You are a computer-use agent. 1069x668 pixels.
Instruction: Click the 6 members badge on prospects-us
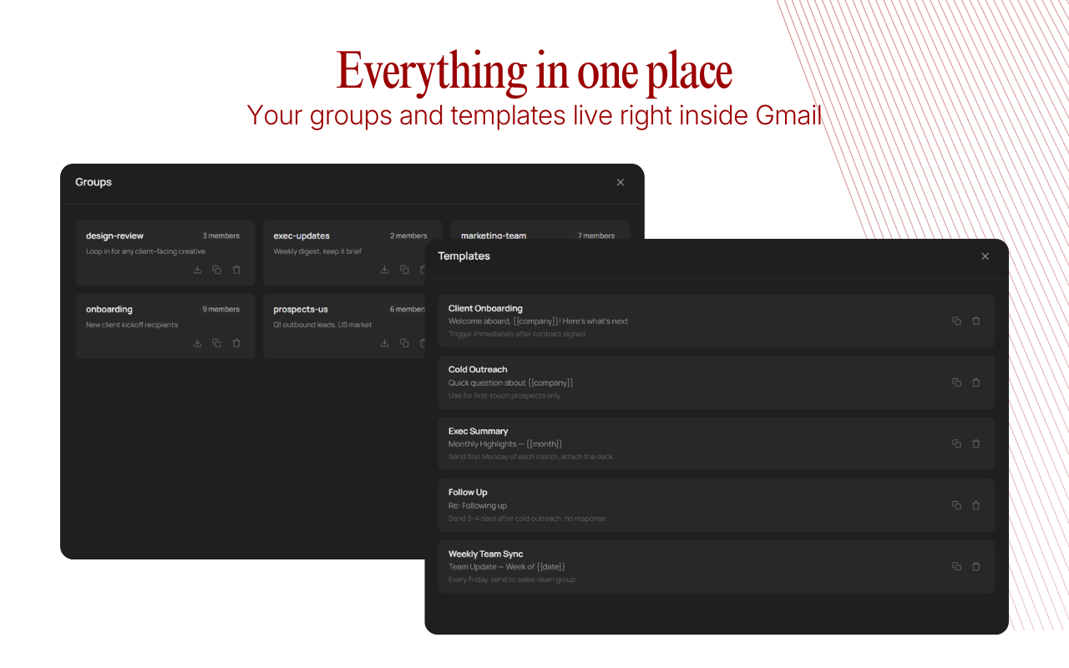tap(408, 309)
